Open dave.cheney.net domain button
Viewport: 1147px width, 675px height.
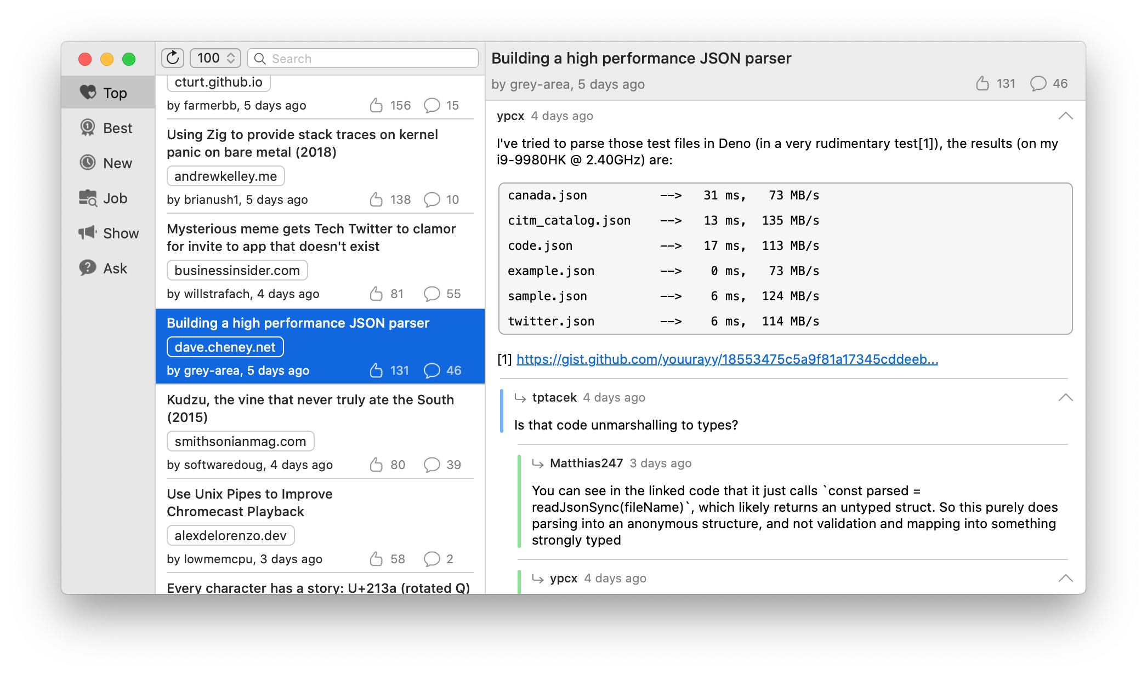[x=225, y=347]
